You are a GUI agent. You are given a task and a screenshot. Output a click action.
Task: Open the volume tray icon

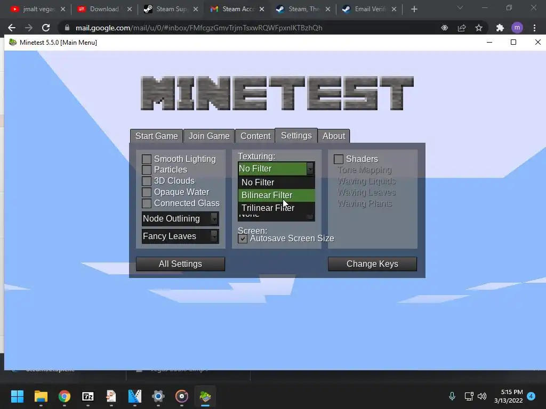(482, 396)
